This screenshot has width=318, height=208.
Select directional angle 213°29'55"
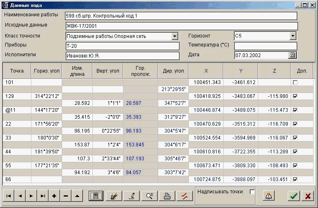coord(173,89)
